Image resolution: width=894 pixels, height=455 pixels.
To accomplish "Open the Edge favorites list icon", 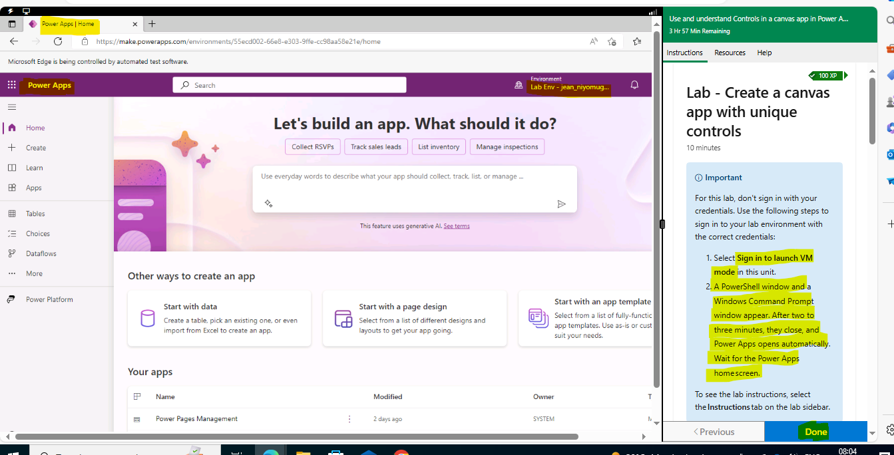I will tap(637, 41).
